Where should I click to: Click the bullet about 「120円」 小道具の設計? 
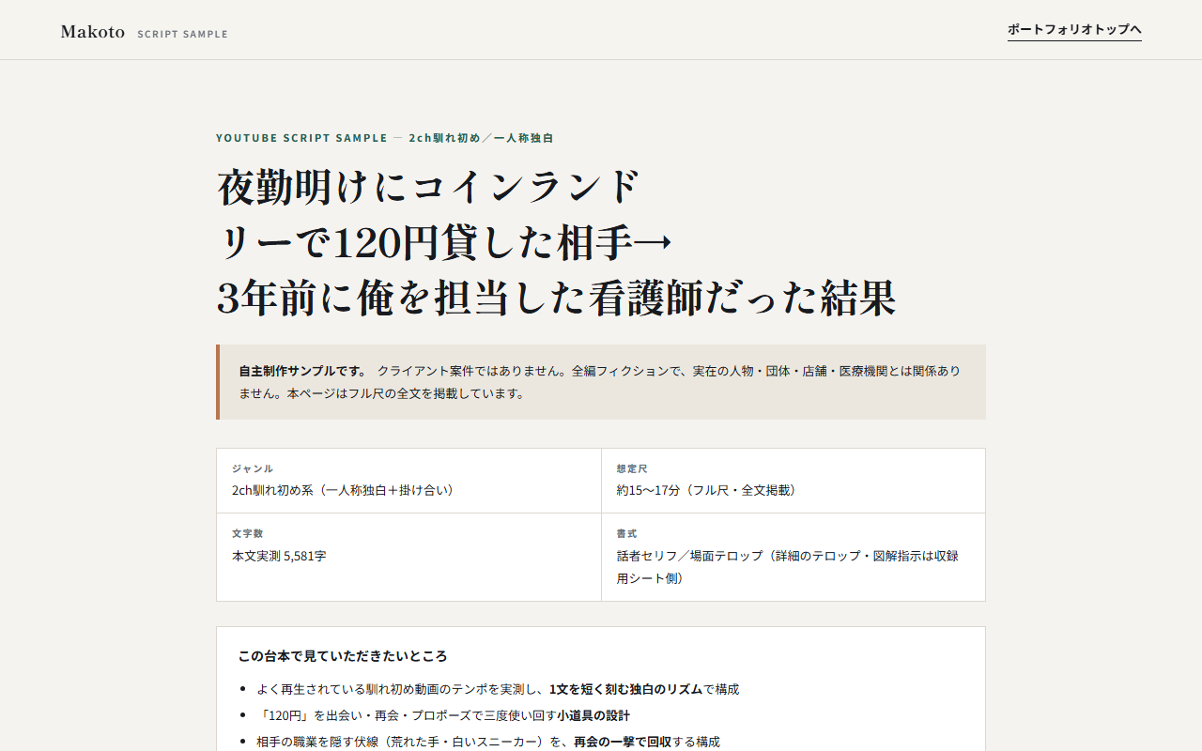(x=443, y=715)
